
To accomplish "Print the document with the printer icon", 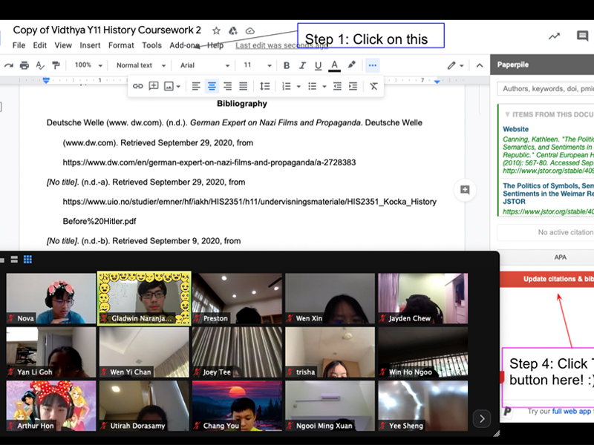I will [x=25, y=65].
